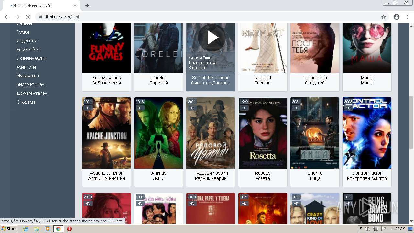This screenshot has width=414, height=233.
Task: Click the Lorelei Лорелай title
Action: click(158, 80)
